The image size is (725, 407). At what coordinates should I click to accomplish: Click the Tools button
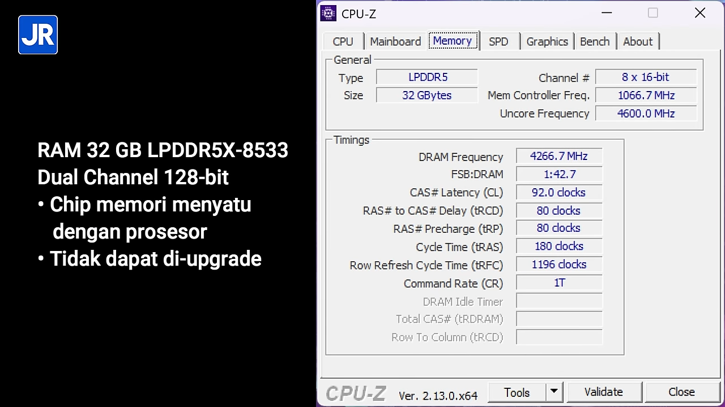(517, 392)
